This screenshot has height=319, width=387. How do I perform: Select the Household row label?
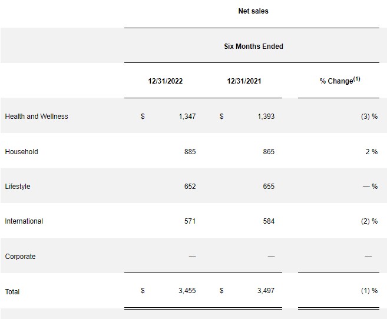[21, 152]
